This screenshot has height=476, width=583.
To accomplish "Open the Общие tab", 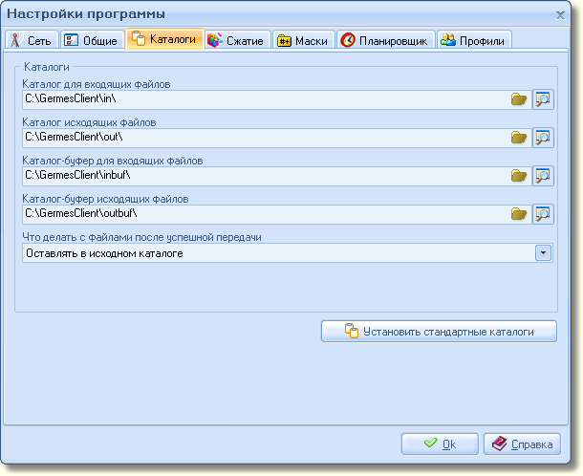I will click(x=92, y=40).
